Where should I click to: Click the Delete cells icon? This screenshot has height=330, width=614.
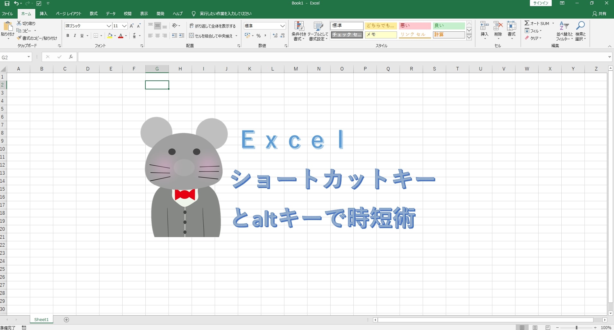pos(498,26)
